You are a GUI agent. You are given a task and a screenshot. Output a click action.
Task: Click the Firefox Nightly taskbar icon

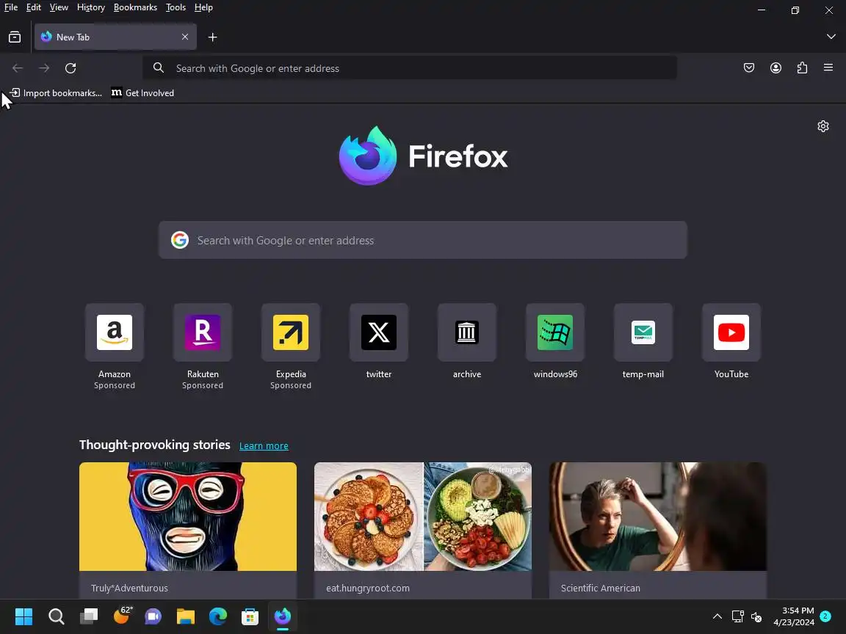282,616
